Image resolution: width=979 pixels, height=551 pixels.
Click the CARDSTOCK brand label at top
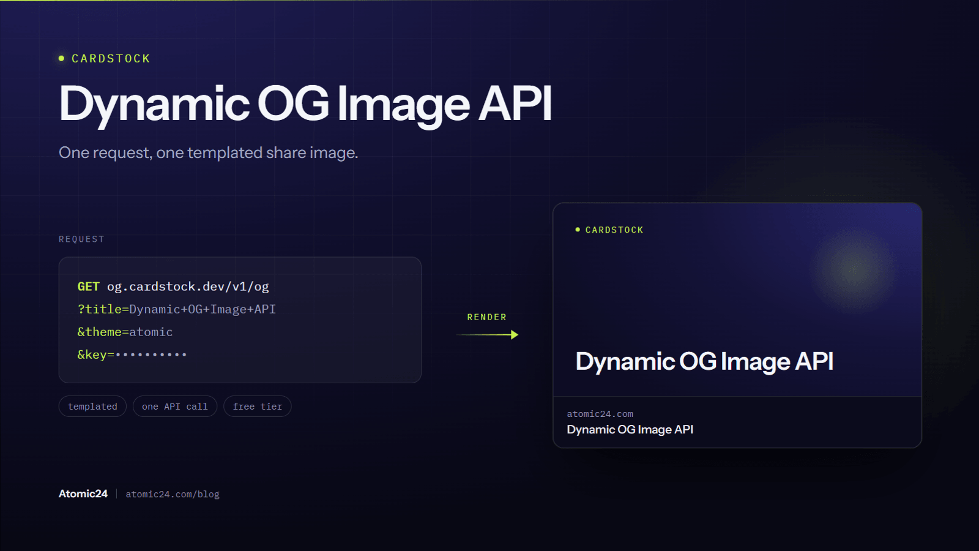pyautogui.click(x=111, y=59)
